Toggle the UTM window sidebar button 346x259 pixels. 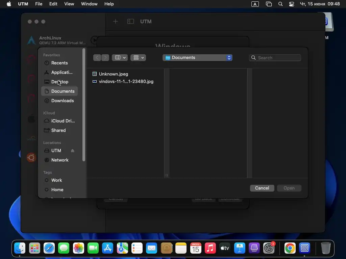click(x=131, y=21)
